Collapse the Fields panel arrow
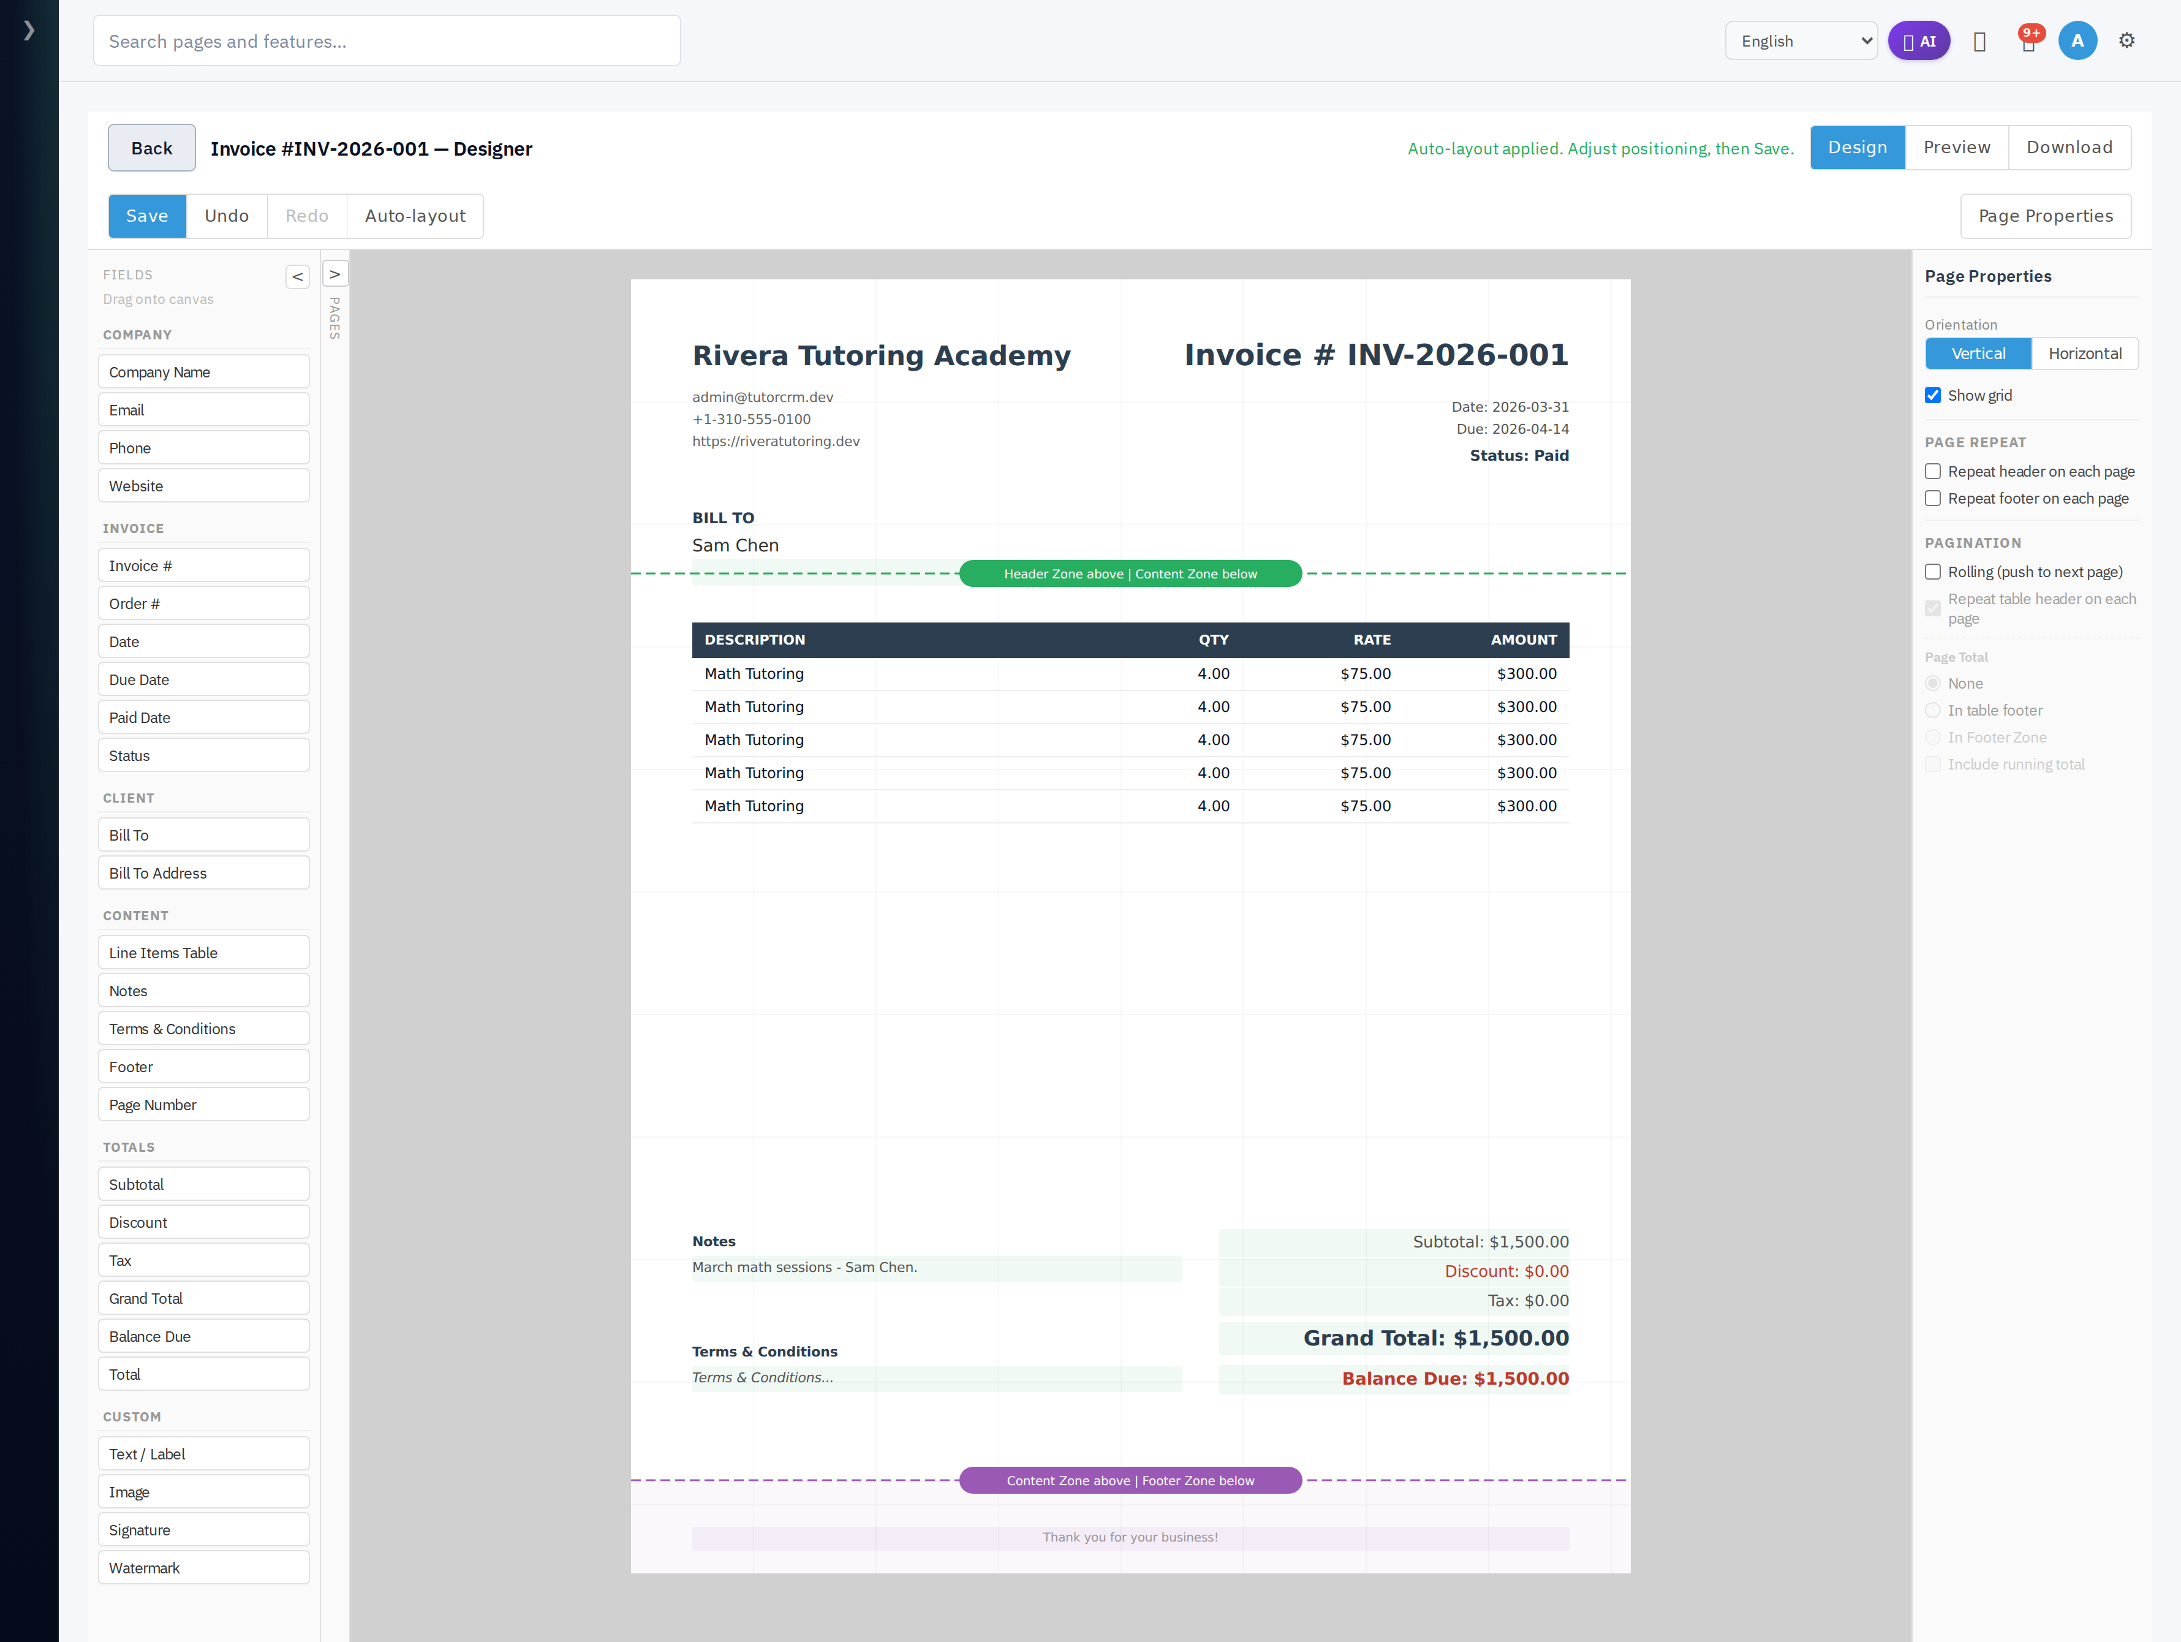This screenshot has width=2181, height=1642. click(x=297, y=277)
